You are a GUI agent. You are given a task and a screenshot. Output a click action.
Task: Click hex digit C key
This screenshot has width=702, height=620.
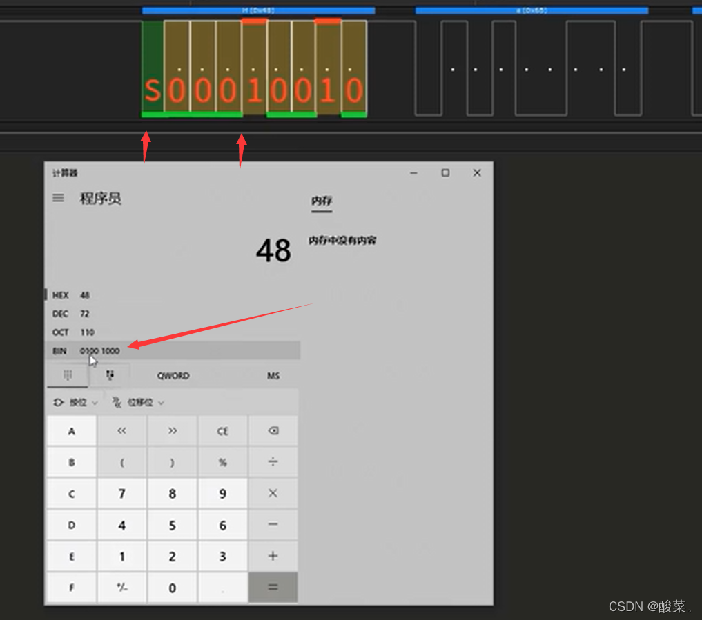point(72,493)
